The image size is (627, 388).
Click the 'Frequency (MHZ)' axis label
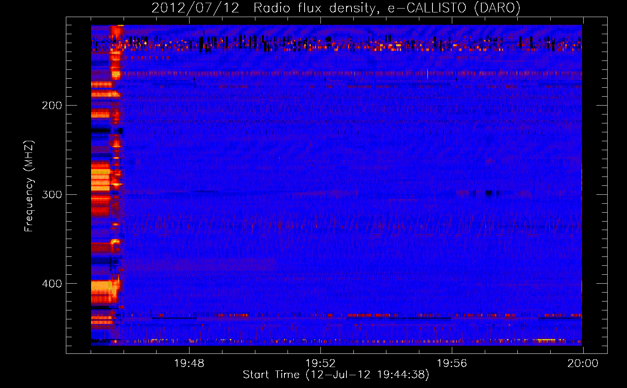29,186
